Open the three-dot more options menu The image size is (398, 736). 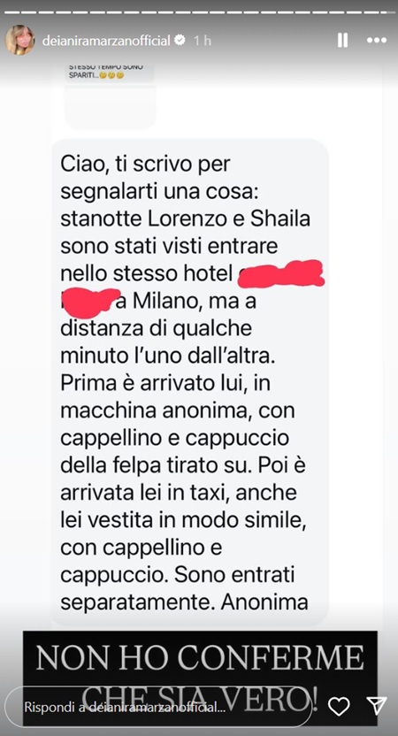pyautogui.click(x=377, y=41)
